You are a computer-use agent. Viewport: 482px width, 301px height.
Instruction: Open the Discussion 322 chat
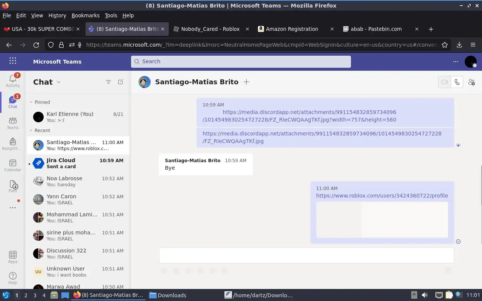(x=78, y=254)
